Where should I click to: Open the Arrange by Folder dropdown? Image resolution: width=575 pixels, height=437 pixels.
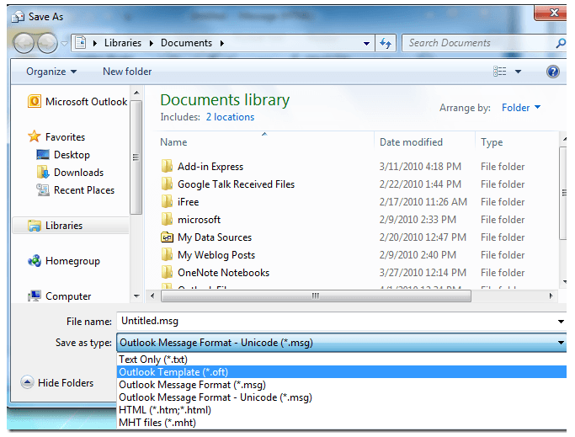pyautogui.click(x=521, y=108)
